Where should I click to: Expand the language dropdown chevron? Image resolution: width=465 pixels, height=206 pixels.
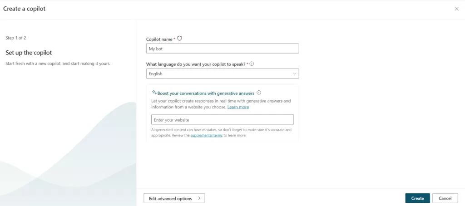pyautogui.click(x=294, y=74)
